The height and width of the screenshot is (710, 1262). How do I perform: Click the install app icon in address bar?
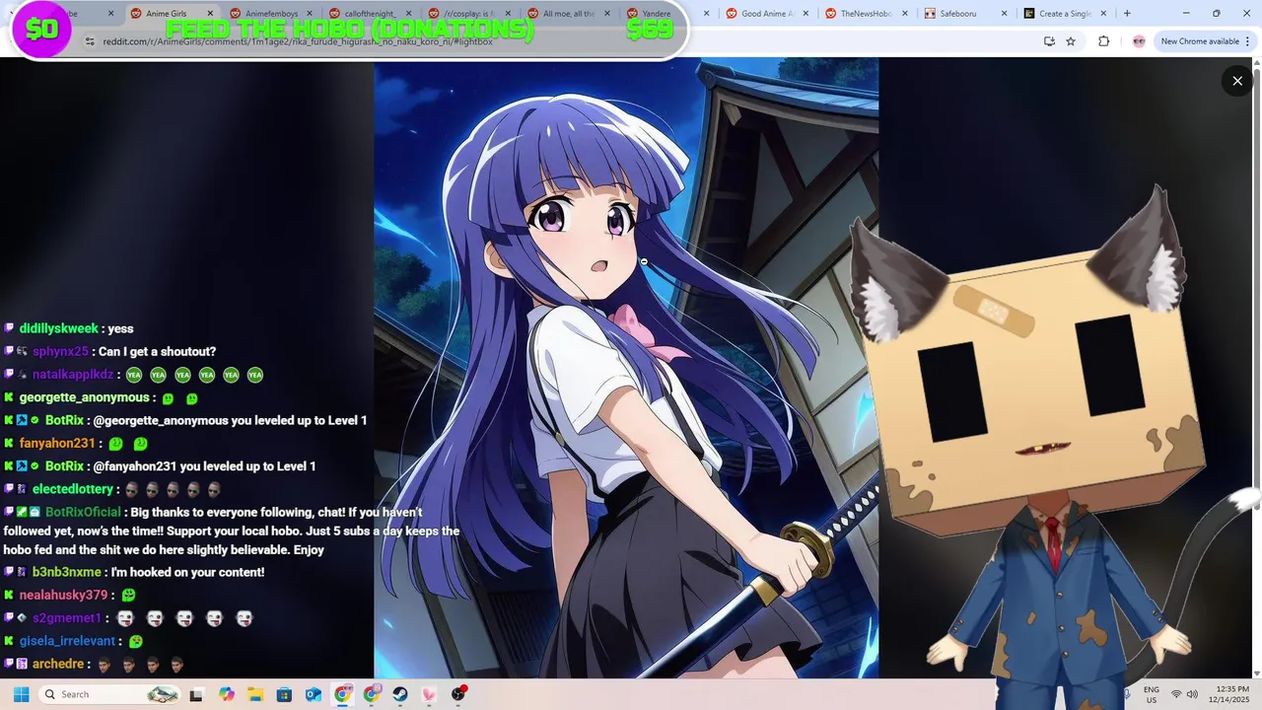(x=1049, y=41)
